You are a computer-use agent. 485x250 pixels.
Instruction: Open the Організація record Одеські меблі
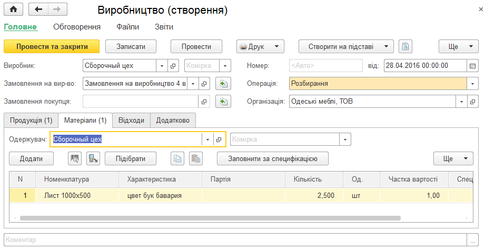coord(472,102)
